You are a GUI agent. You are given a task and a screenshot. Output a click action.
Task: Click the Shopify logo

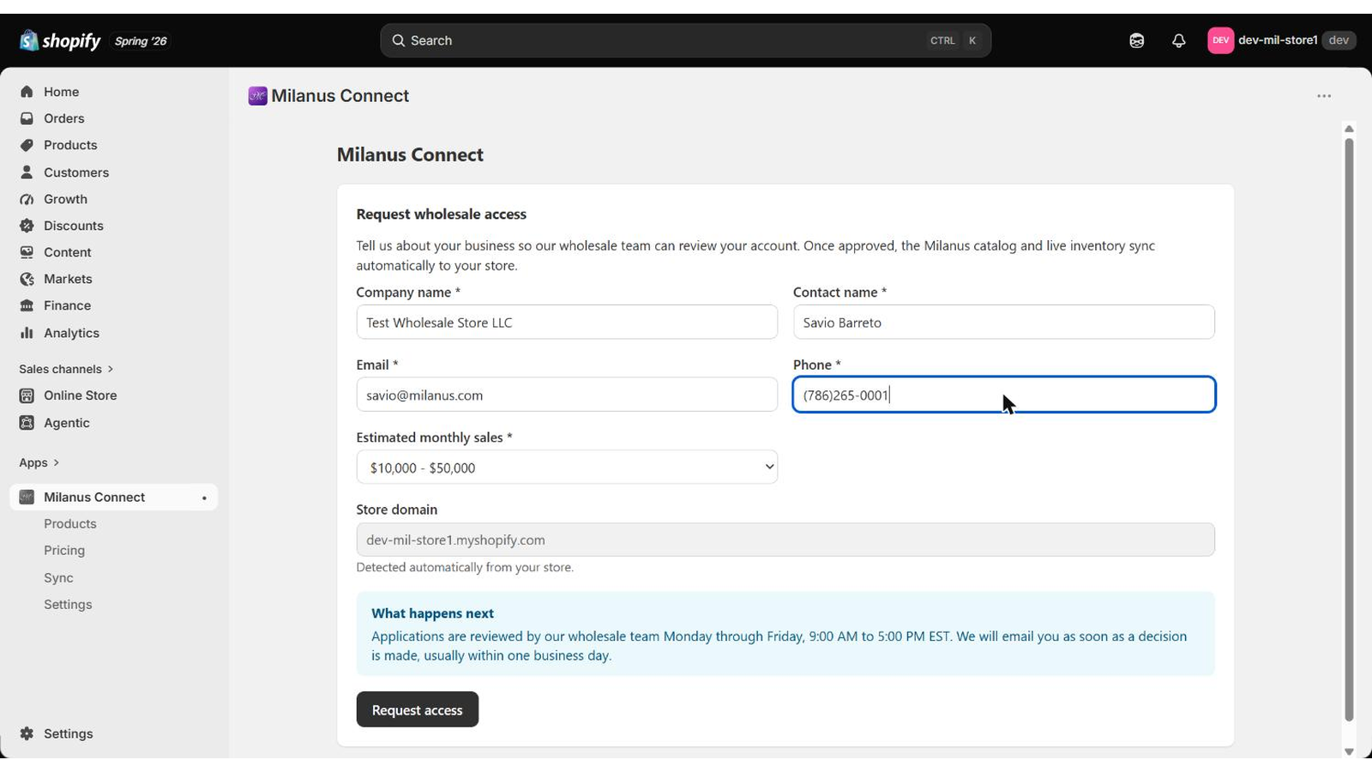point(60,40)
